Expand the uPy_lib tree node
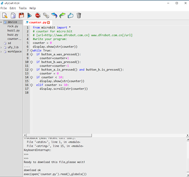This screenshot has height=177, width=189. 1,47
